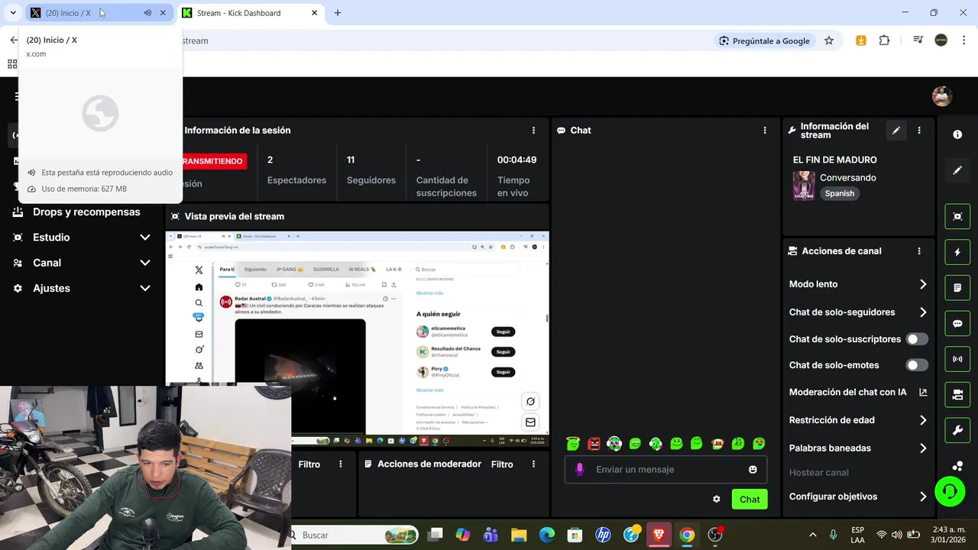Click the wrench icon in right sidebar
This screenshot has width=978, height=550.
point(957,431)
